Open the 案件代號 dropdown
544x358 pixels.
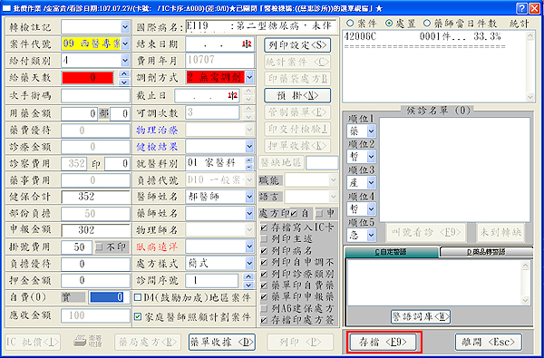[125, 44]
